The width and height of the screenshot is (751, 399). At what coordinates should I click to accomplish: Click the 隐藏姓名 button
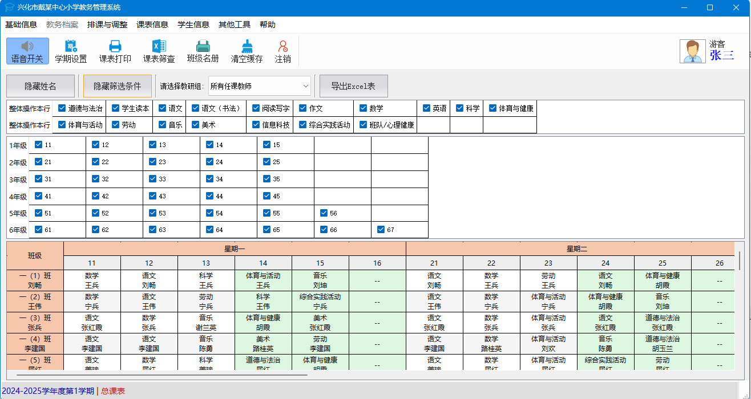[x=41, y=86]
